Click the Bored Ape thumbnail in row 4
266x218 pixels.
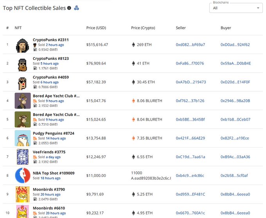(x=23, y=101)
